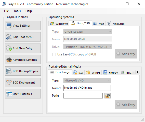Image resolution: width=145 pixels, height=122 pixels.
Task: Click Add Entry in Portable/External Media section
Action: 126,105
